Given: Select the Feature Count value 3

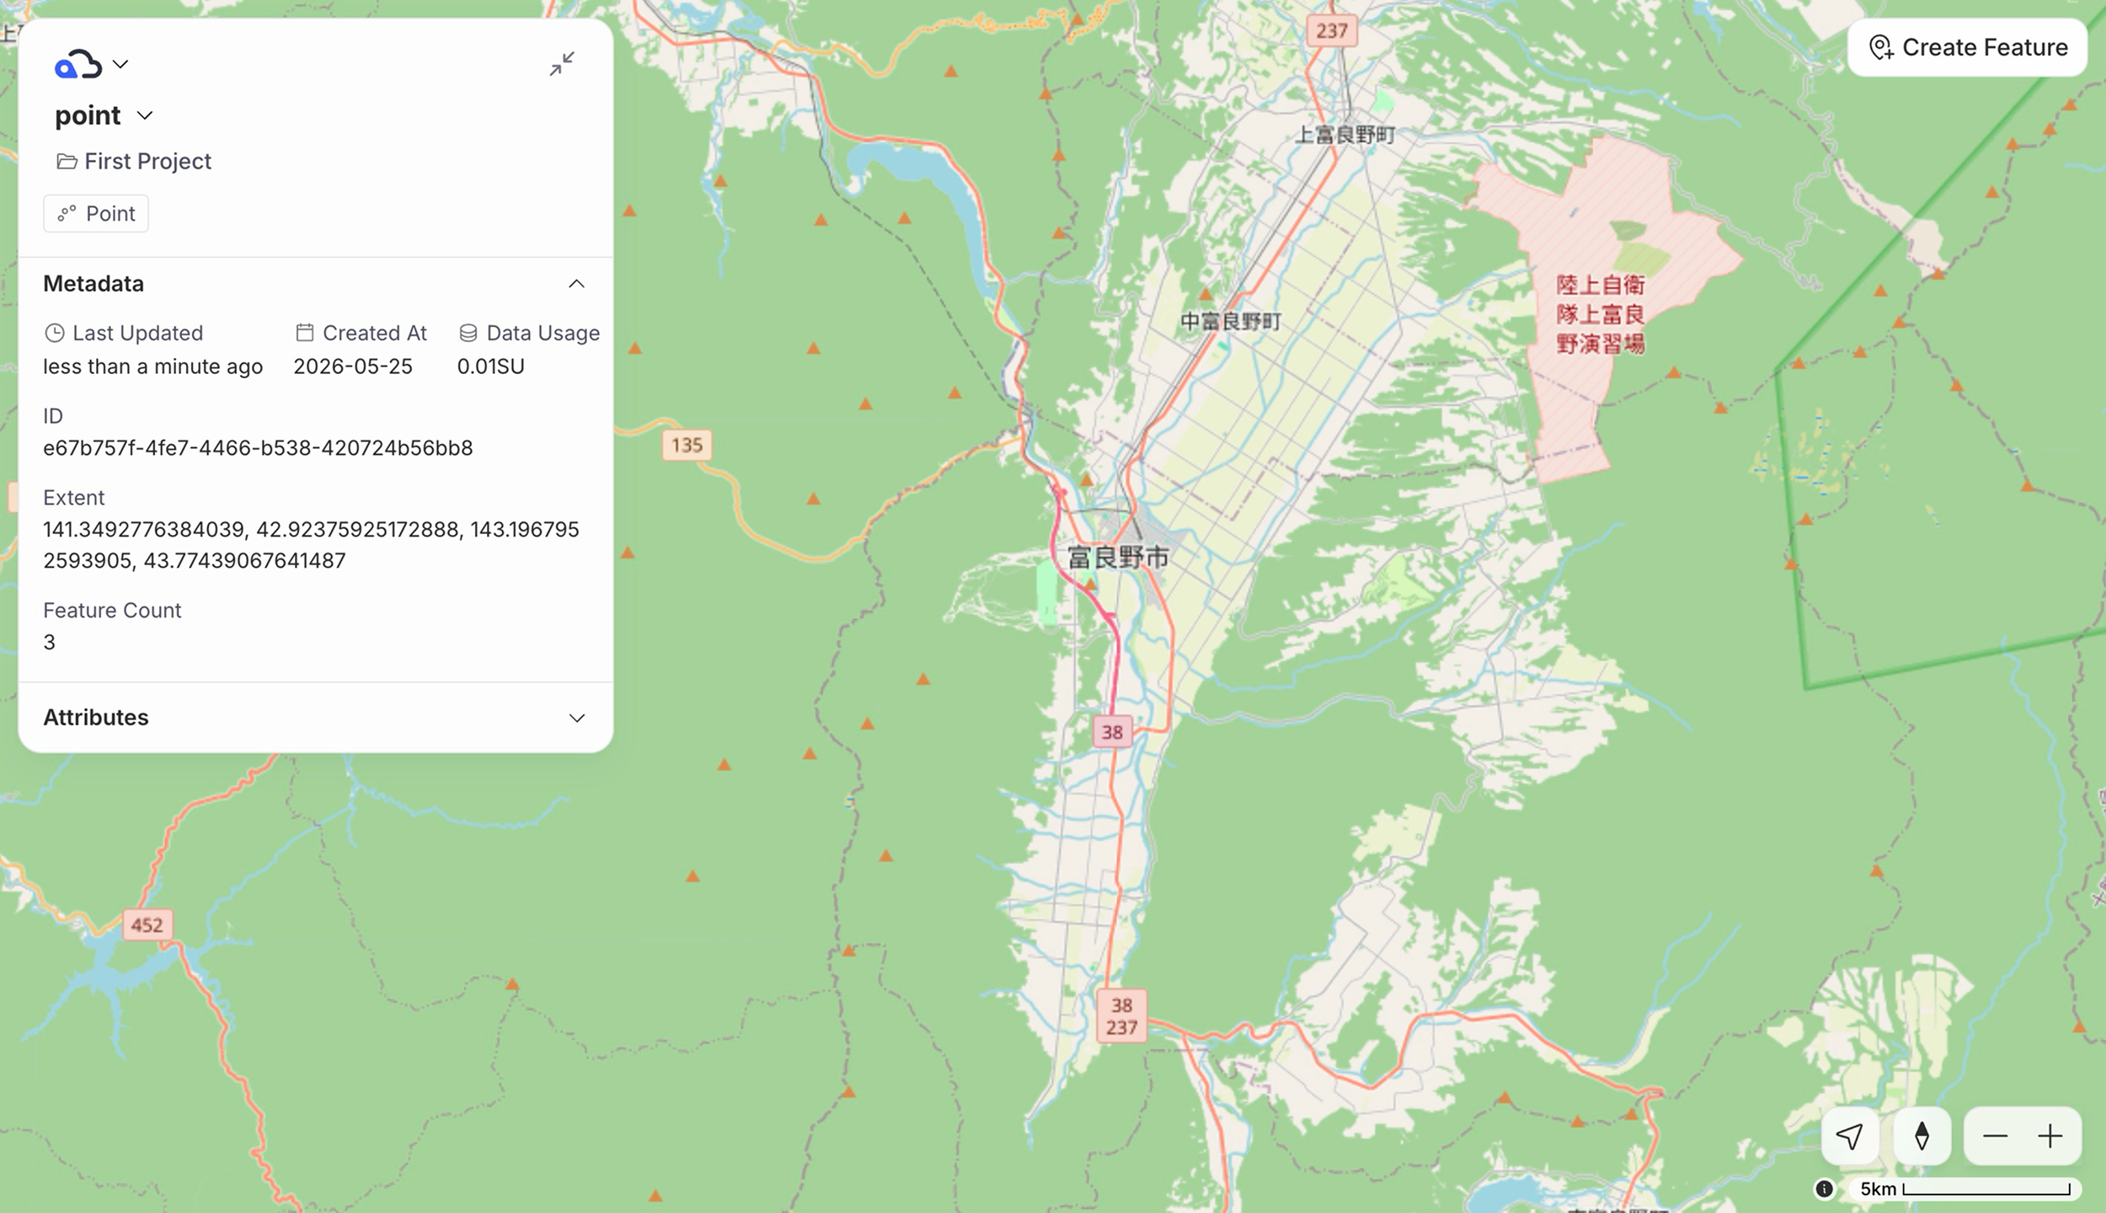Looking at the screenshot, I should tap(49, 642).
